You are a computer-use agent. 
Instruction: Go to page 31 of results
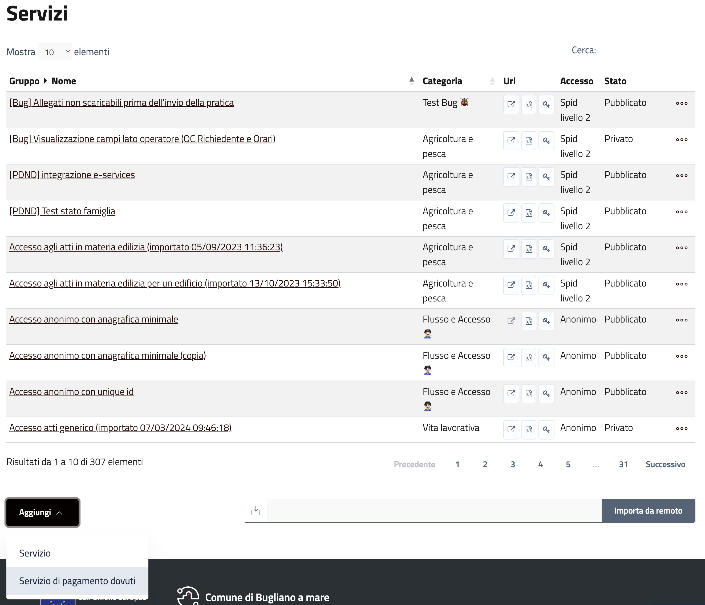[x=623, y=465]
